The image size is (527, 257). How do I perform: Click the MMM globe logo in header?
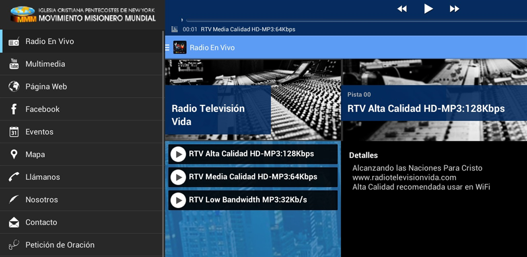tap(23, 14)
